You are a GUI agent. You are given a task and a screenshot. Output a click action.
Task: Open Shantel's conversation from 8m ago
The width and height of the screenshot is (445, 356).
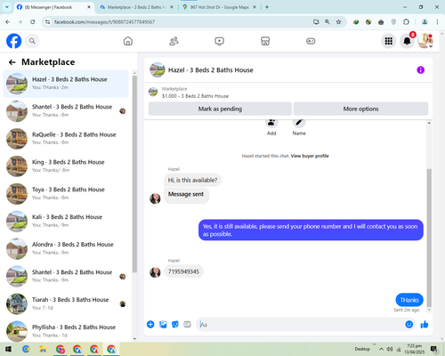point(66,111)
